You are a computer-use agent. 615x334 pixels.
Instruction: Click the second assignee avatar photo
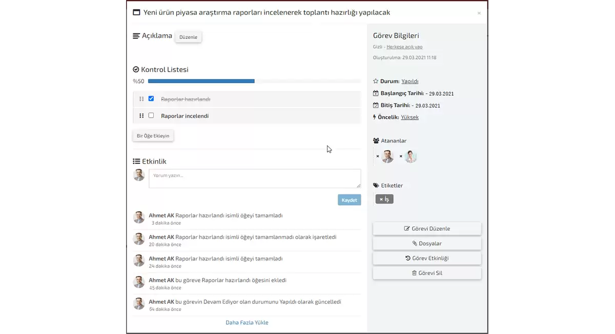tap(411, 157)
